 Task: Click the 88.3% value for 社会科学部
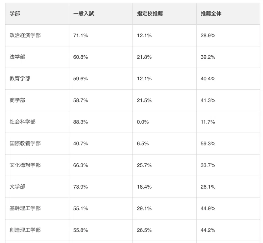pos(81,122)
